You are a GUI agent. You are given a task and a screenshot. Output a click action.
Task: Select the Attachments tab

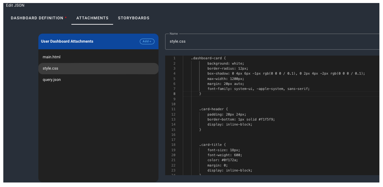pos(92,18)
